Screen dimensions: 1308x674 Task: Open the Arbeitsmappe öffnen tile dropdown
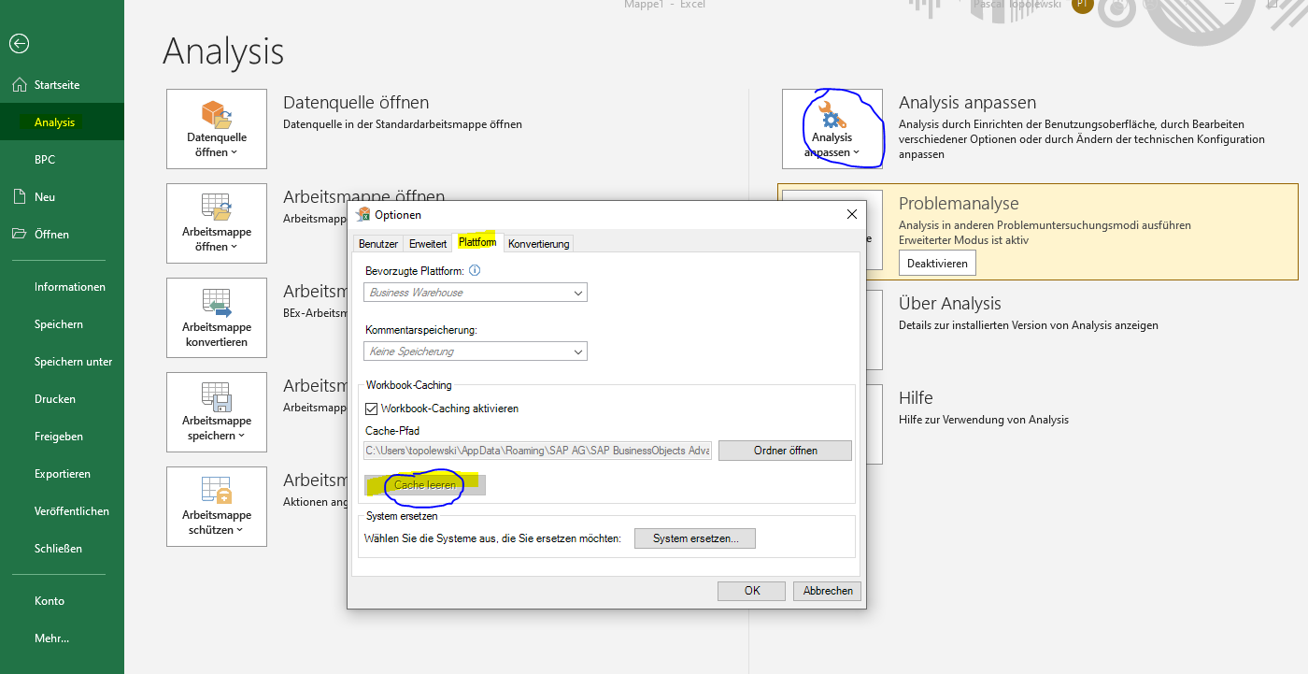(217, 223)
